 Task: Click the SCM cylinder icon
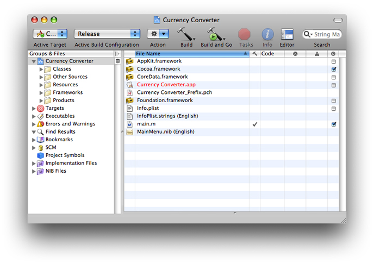41,148
